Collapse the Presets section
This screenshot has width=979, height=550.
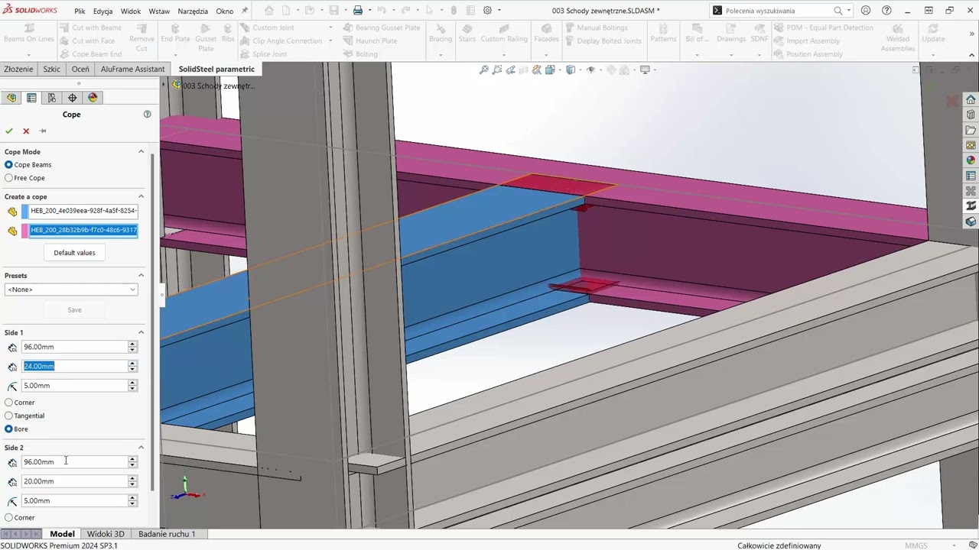point(141,276)
